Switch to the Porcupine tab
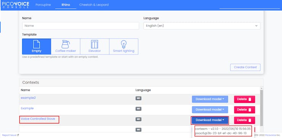 click(x=43, y=5)
